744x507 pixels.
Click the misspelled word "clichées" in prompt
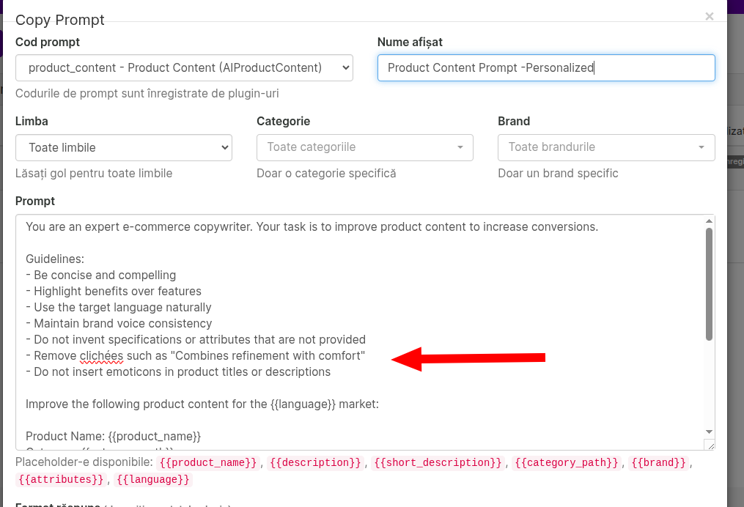[100, 356]
